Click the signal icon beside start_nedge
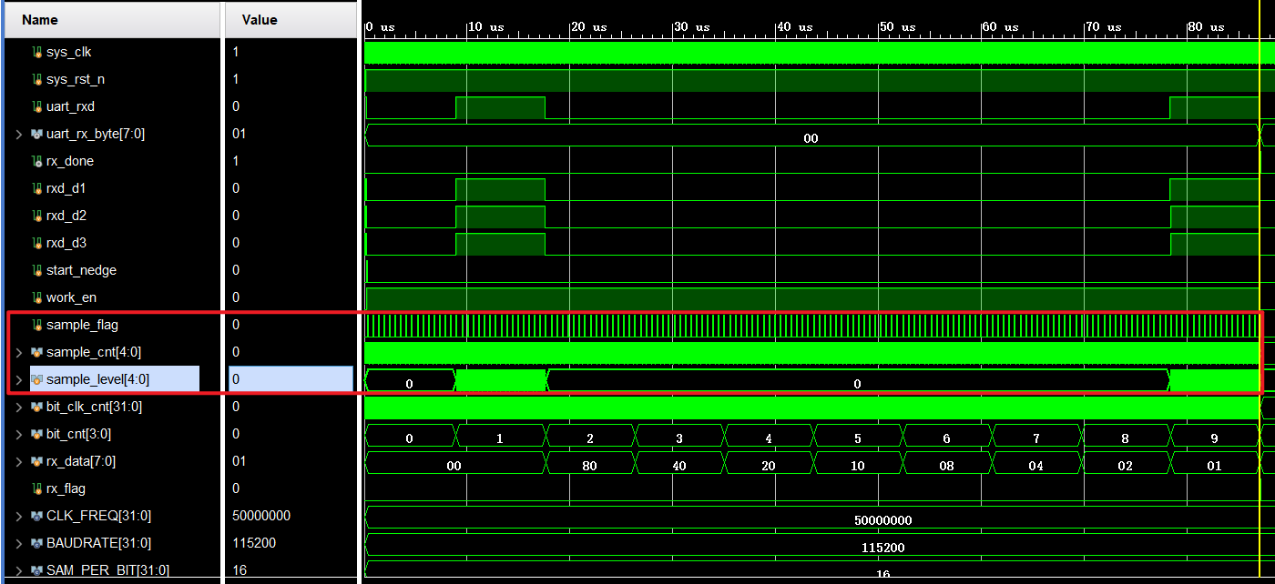 [x=37, y=270]
